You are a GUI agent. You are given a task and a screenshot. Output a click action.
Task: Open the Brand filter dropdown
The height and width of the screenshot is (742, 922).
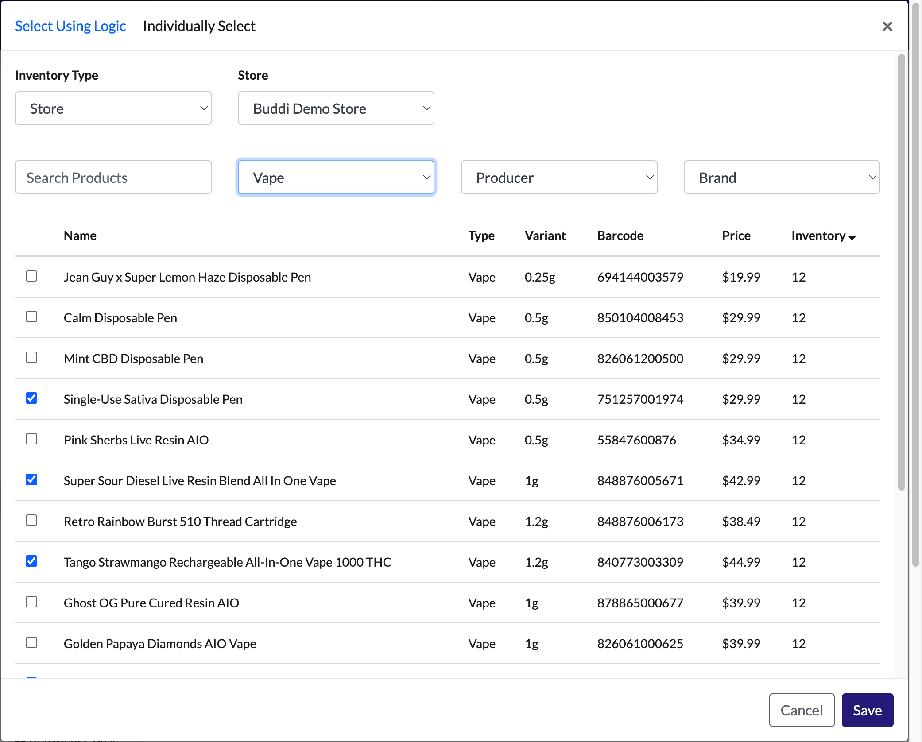(782, 177)
